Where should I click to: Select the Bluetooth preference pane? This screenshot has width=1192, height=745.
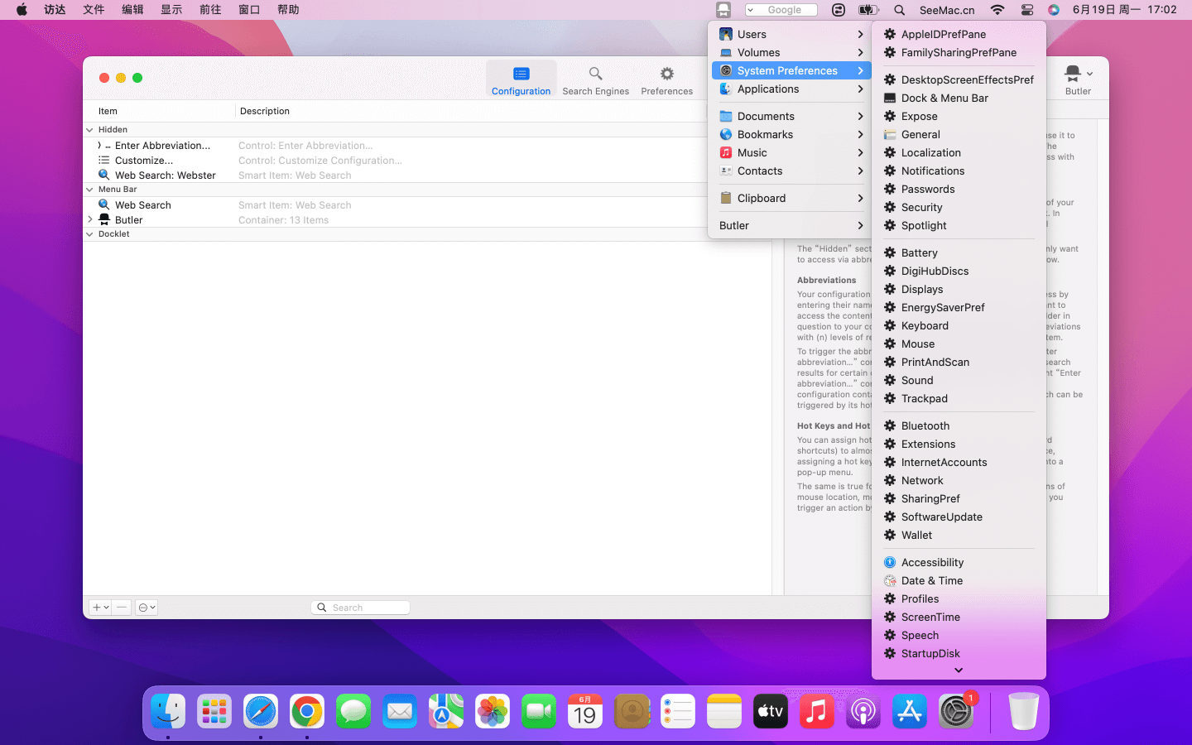pos(925,425)
